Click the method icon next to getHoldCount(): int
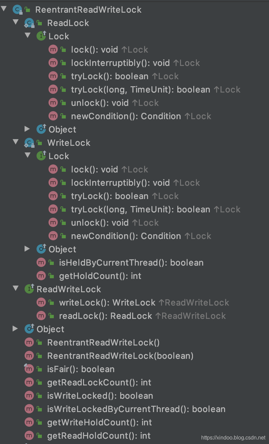The height and width of the screenshot is (444, 269). pos(41,276)
